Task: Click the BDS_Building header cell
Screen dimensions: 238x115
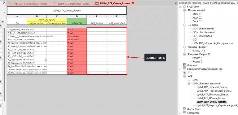Action: pyautogui.click(x=97, y=21)
